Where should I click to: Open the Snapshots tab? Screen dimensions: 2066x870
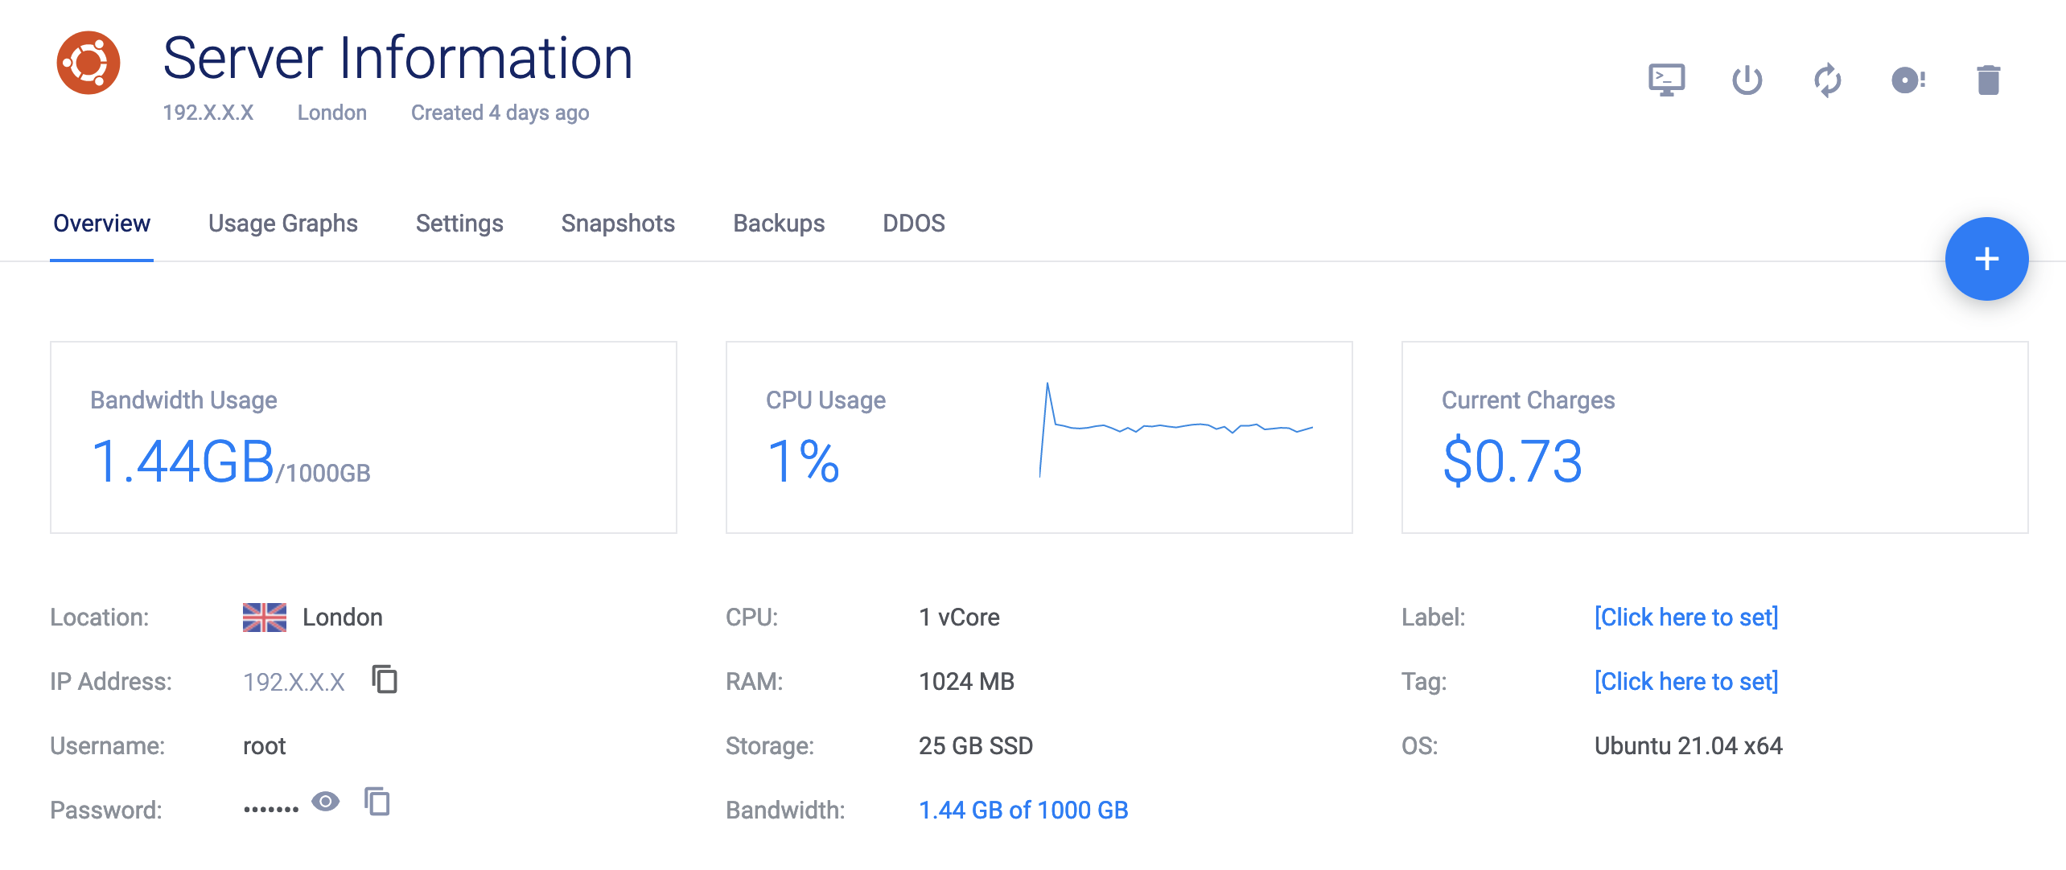tap(617, 224)
